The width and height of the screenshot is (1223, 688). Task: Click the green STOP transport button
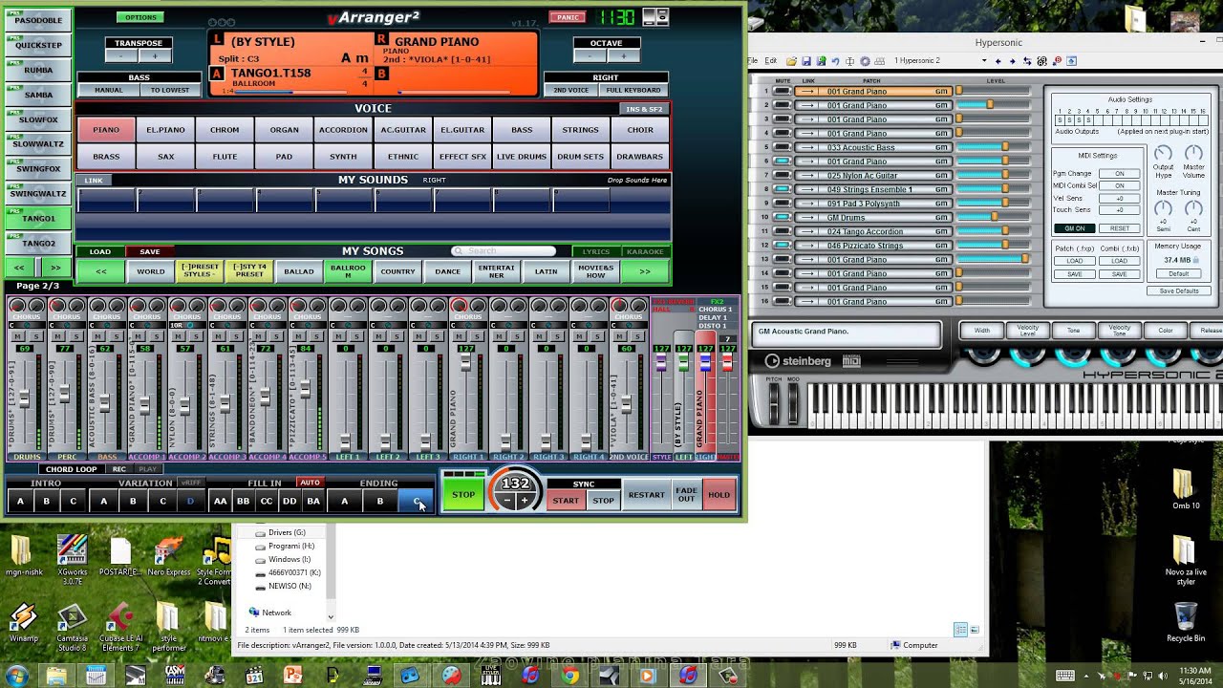click(463, 494)
